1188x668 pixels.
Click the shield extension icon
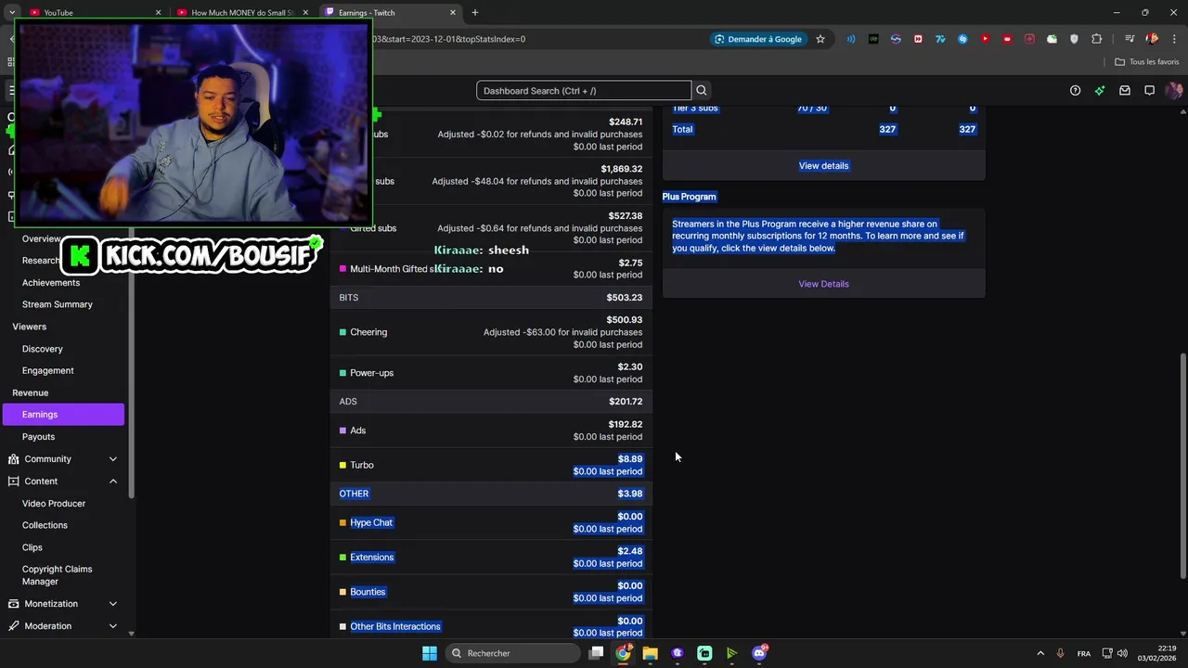point(1074,39)
